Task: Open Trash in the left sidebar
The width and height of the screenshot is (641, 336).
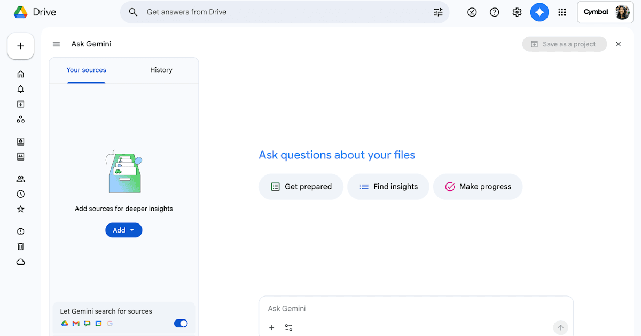Action: tap(21, 246)
